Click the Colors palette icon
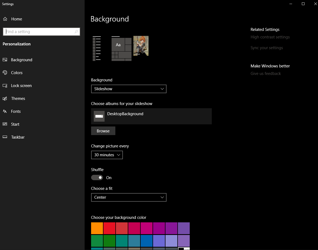This screenshot has height=250, width=318. (x=5, y=73)
